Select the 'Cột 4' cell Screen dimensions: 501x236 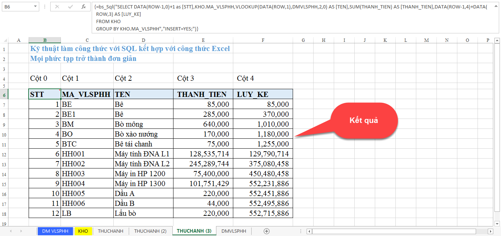click(x=263, y=78)
